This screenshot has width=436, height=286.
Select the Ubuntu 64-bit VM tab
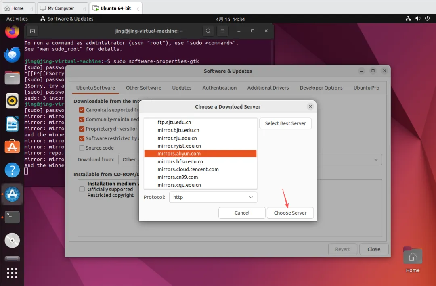click(116, 8)
